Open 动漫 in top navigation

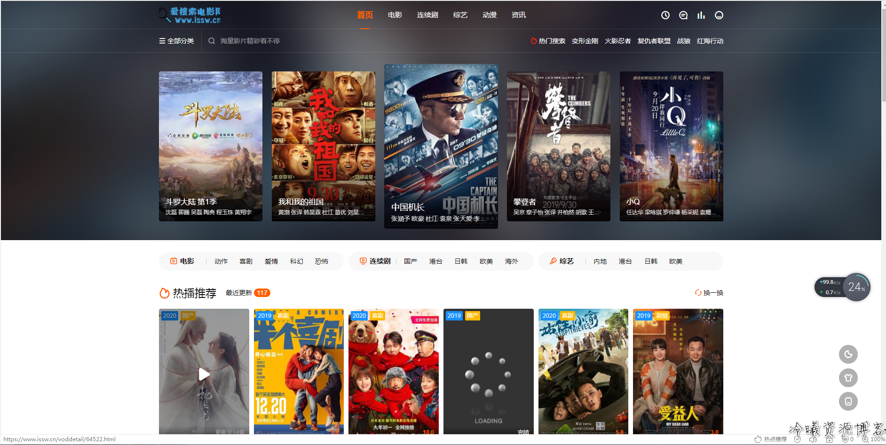490,15
